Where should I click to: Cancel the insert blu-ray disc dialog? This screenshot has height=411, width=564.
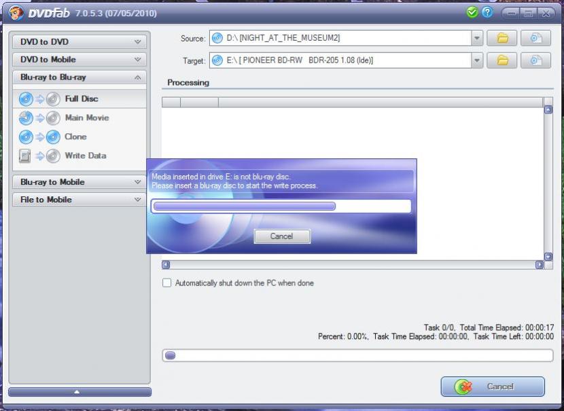point(282,236)
